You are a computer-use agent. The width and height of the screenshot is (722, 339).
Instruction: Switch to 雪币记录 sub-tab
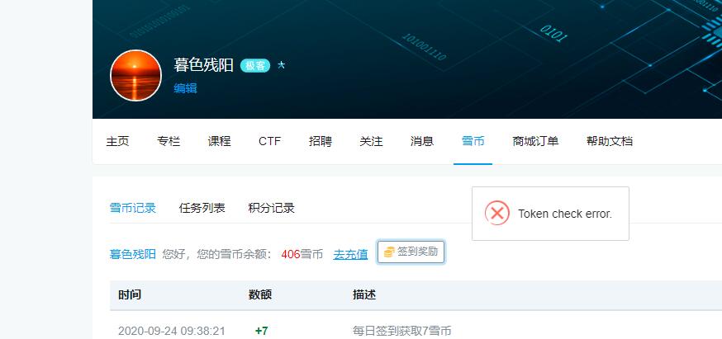coord(133,208)
